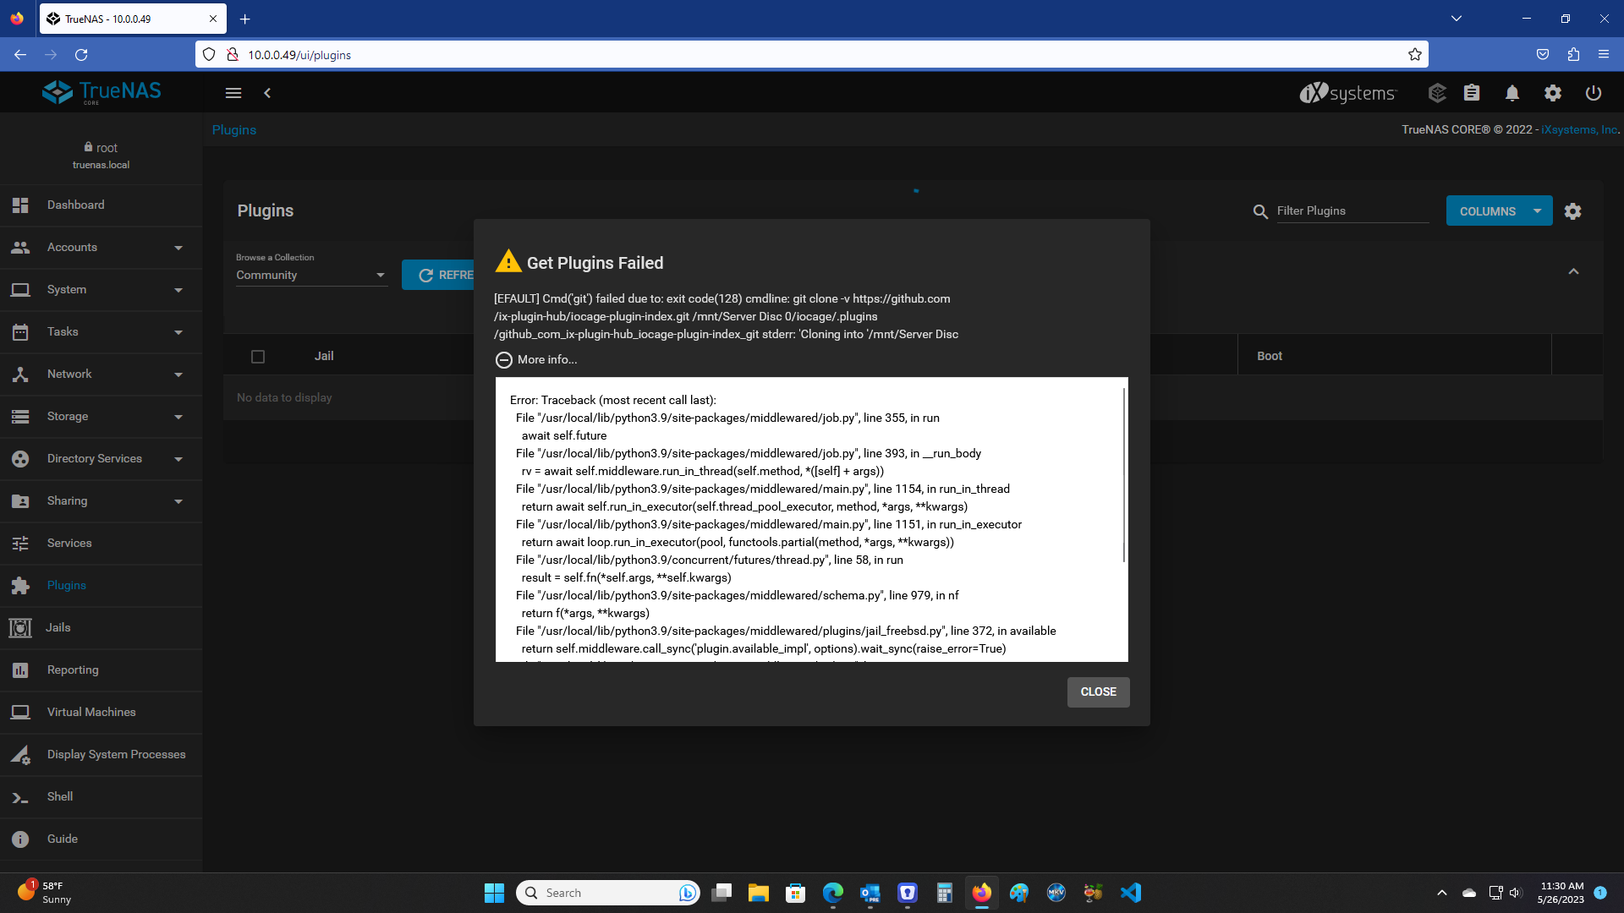The height and width of the screenshot is (913, 1624).
Task: Open the Community collection dropdown
Action: (310, 276)
